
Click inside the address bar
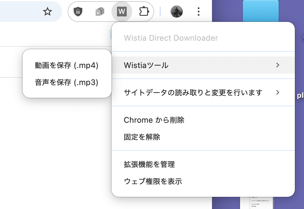pyautogui.click(x=18, y=12)
